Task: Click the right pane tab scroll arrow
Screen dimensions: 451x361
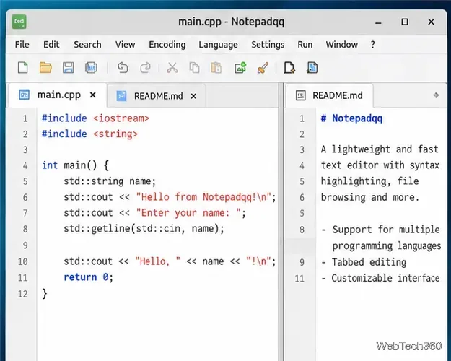Action: 436,95
